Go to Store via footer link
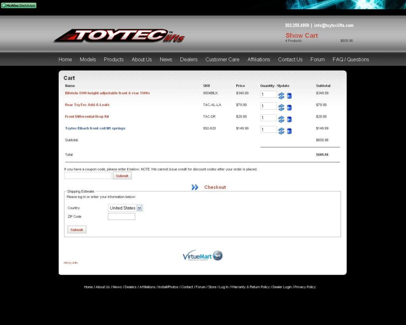The height and width of the screenshot is (325, 406). tap(213, 287)
